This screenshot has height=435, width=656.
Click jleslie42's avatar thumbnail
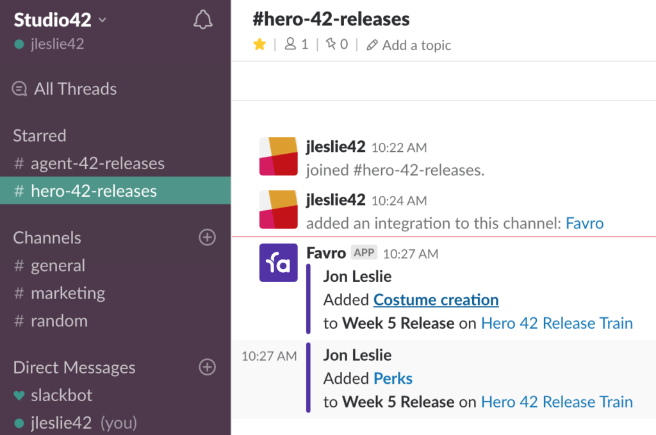click(x=278, y=156)
